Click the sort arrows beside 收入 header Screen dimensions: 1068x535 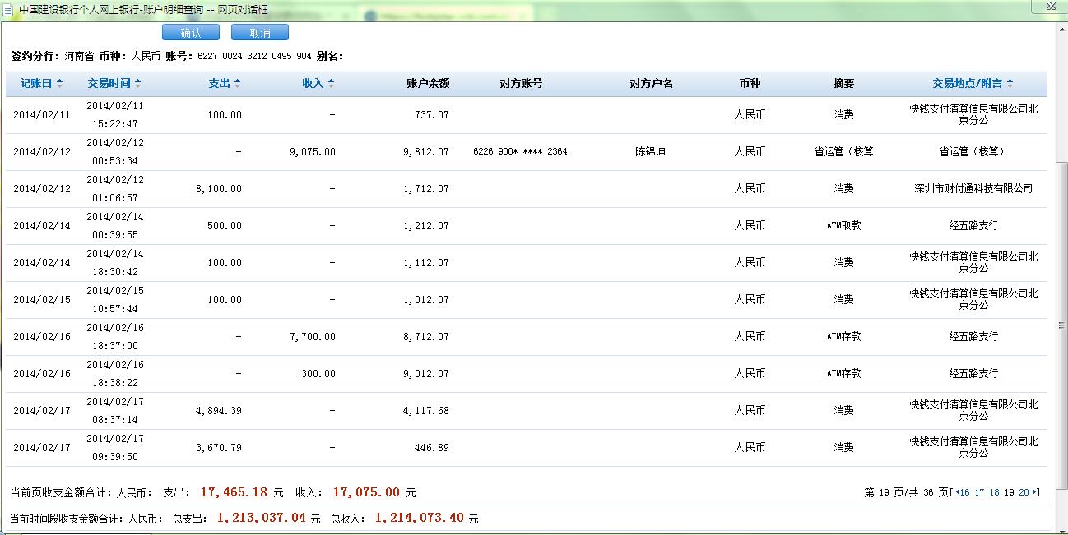click(x=331, y=84)
